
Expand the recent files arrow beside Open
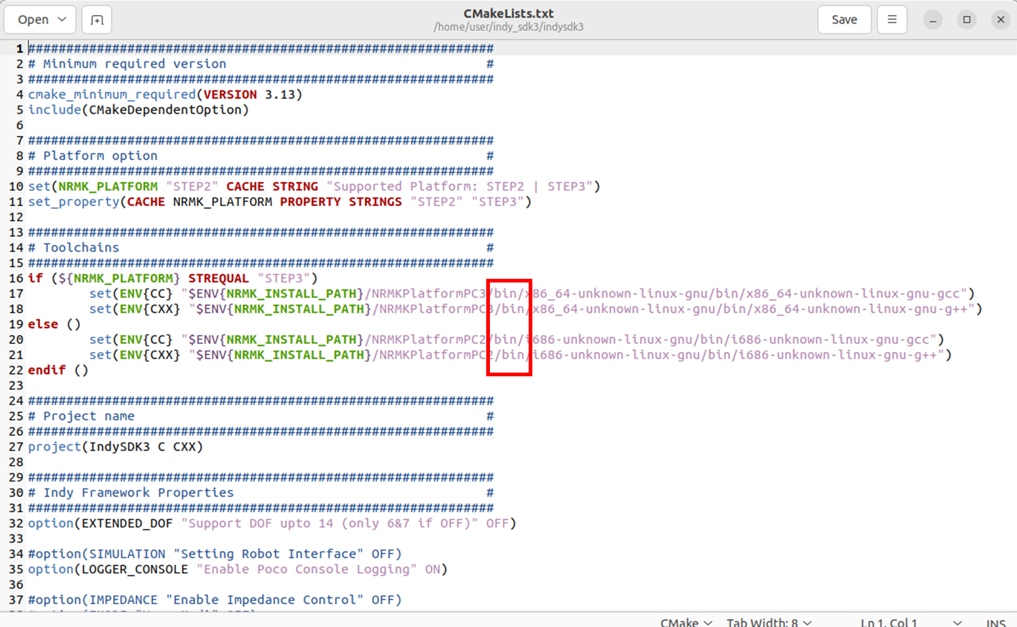(62, 20)
